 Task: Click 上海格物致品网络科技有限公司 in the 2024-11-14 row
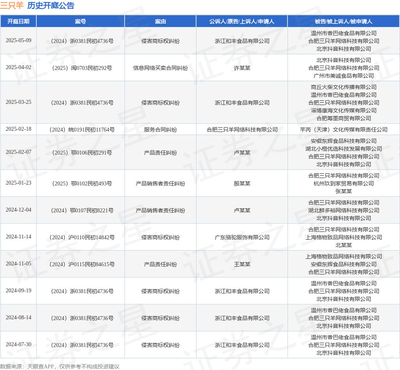pos(343,237)
